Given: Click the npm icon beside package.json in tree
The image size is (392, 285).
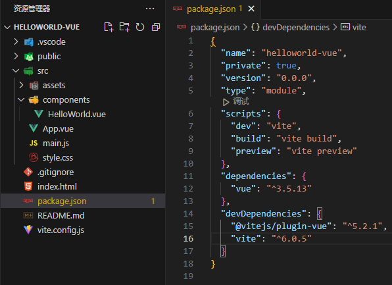Looking at the screenshot, I should pyautogui.click(x=28, y=201).
